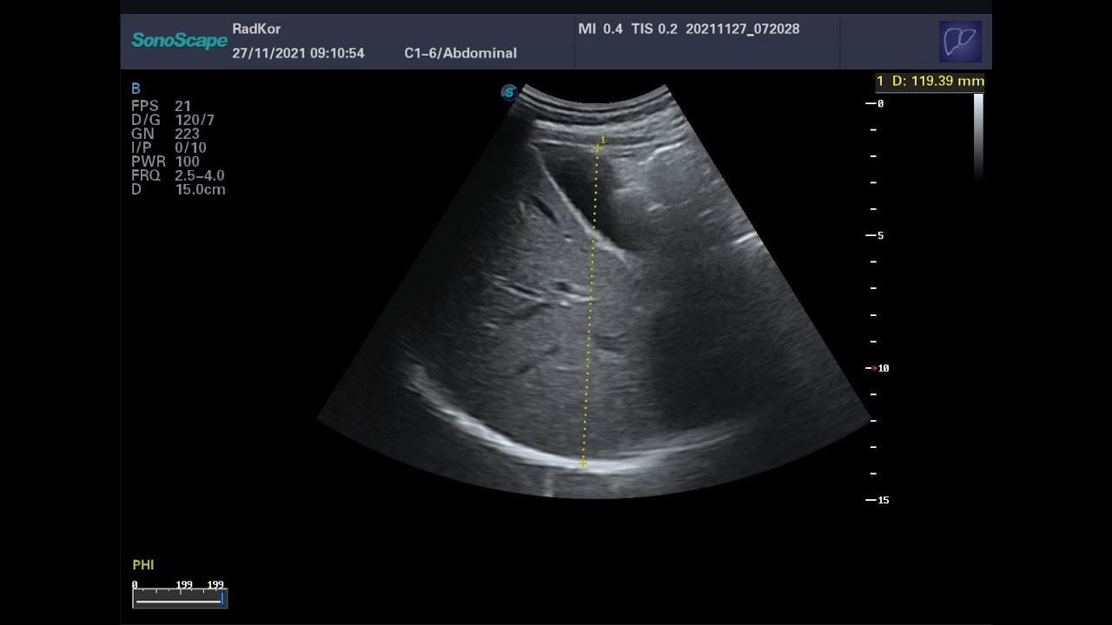The width and height of the screenshot is (1112, 625).
Task: Click the cine start frame number 0
Action: pos(135,585)
